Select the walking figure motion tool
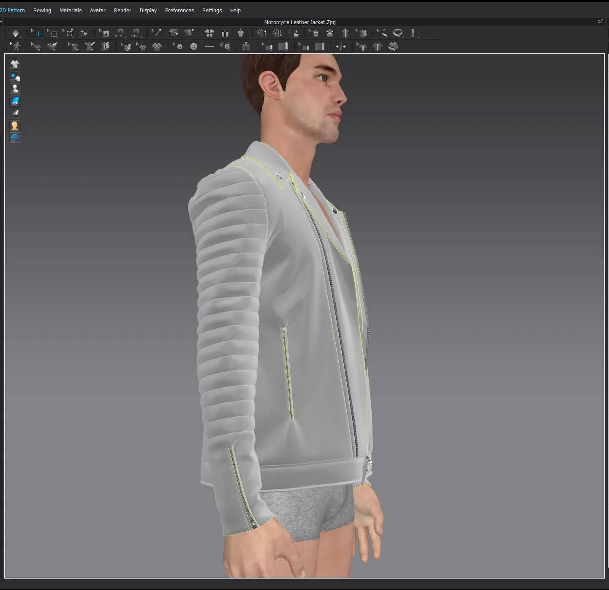The image size is (609, 590). point(16,46)
